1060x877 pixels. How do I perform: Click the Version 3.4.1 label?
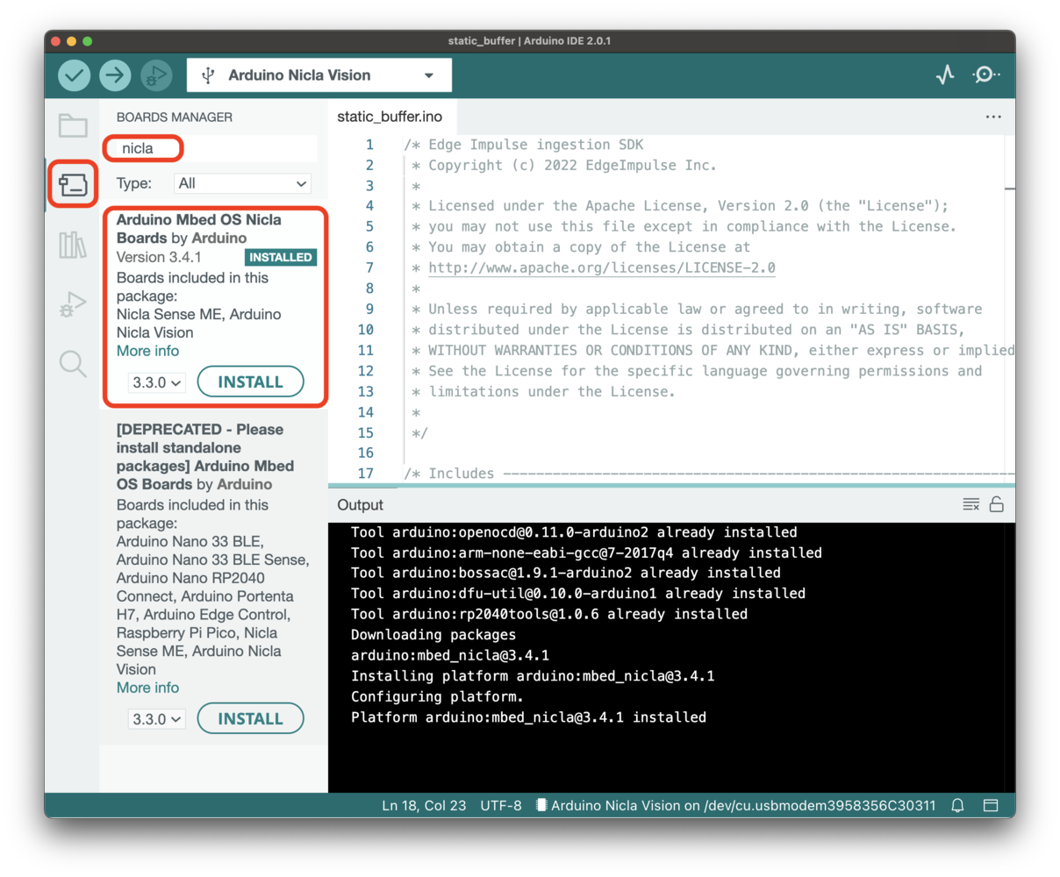159,257
